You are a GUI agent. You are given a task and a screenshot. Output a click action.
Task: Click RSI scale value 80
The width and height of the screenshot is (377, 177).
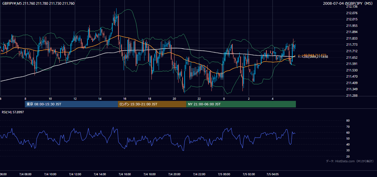(x=348, y=121)
